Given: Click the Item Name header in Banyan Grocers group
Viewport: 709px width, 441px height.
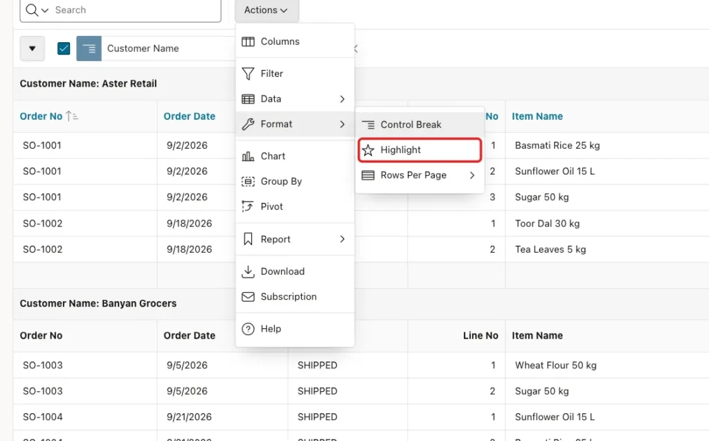Looking at the screenshot, I should coord(537,336).
